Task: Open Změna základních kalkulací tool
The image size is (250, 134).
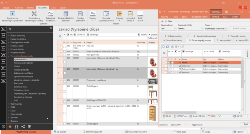Action: [66, 16]
